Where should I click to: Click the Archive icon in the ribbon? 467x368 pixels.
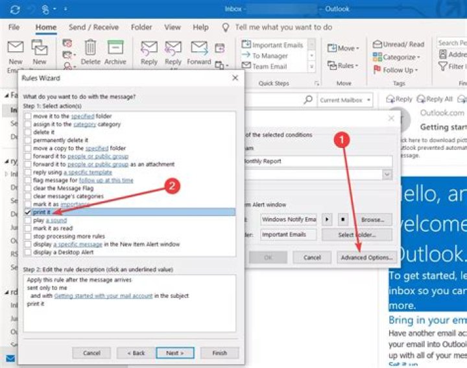115,51
